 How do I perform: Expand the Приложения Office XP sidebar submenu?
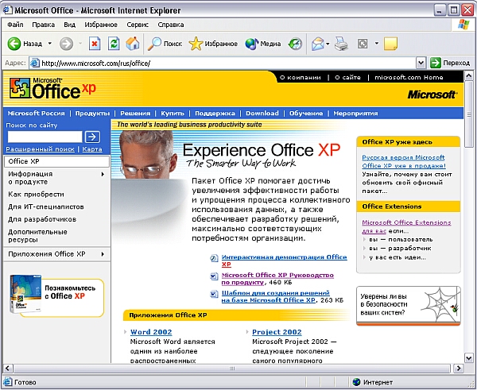click(x=103, y=254)
